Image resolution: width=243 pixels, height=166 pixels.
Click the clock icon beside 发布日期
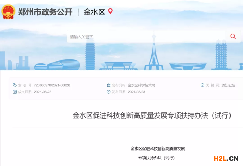(x=109, y=92)
